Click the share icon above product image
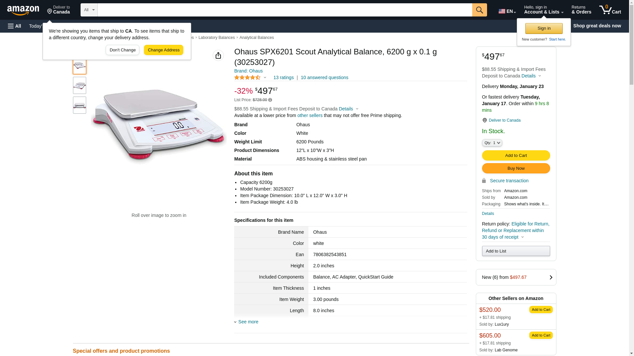Image resolution: width=634 pixels, height=356 pixels. pos(218,55)
